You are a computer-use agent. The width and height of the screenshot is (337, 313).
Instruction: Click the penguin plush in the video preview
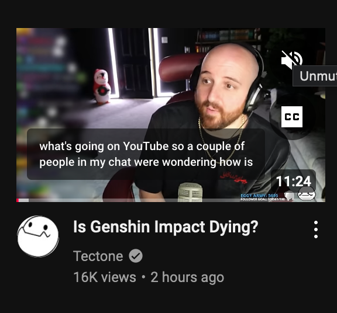pyautogui.click(x=102, y=86)
